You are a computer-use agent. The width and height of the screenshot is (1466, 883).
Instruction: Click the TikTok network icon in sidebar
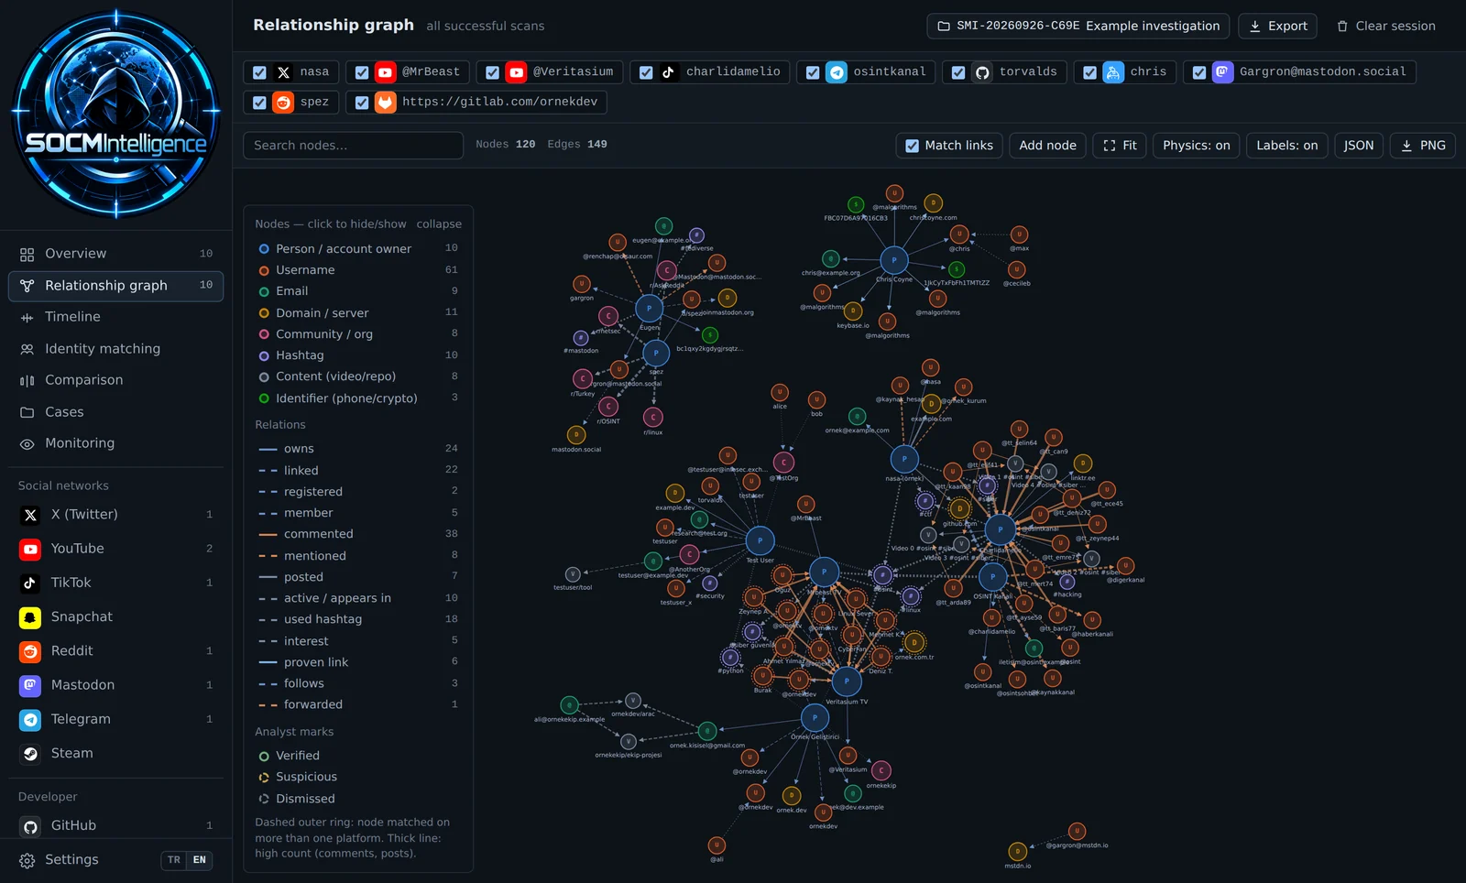[x=30, y=583]
